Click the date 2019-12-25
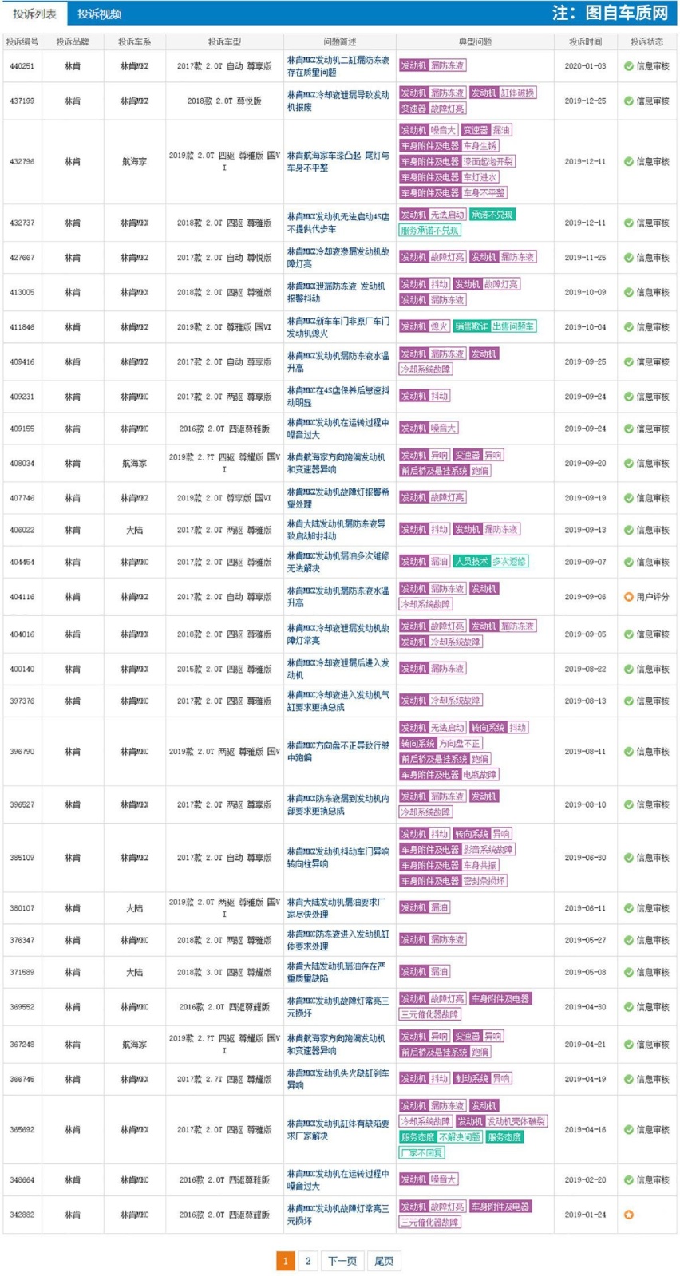The width and height of the screenshot is (680, 1276). pyautogui.click(x=585, y=101)
